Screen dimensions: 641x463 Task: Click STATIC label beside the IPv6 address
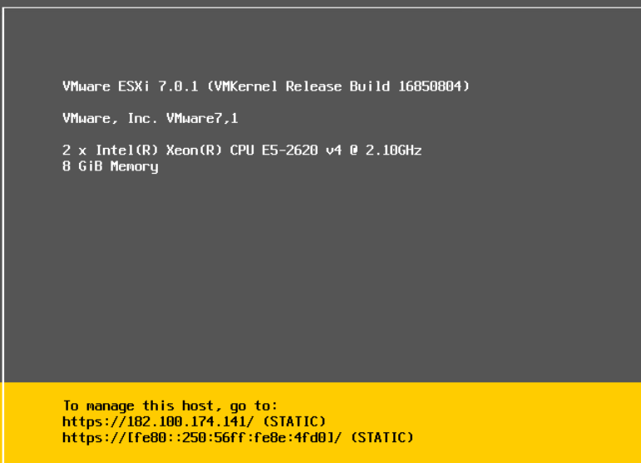coord(381,437)
